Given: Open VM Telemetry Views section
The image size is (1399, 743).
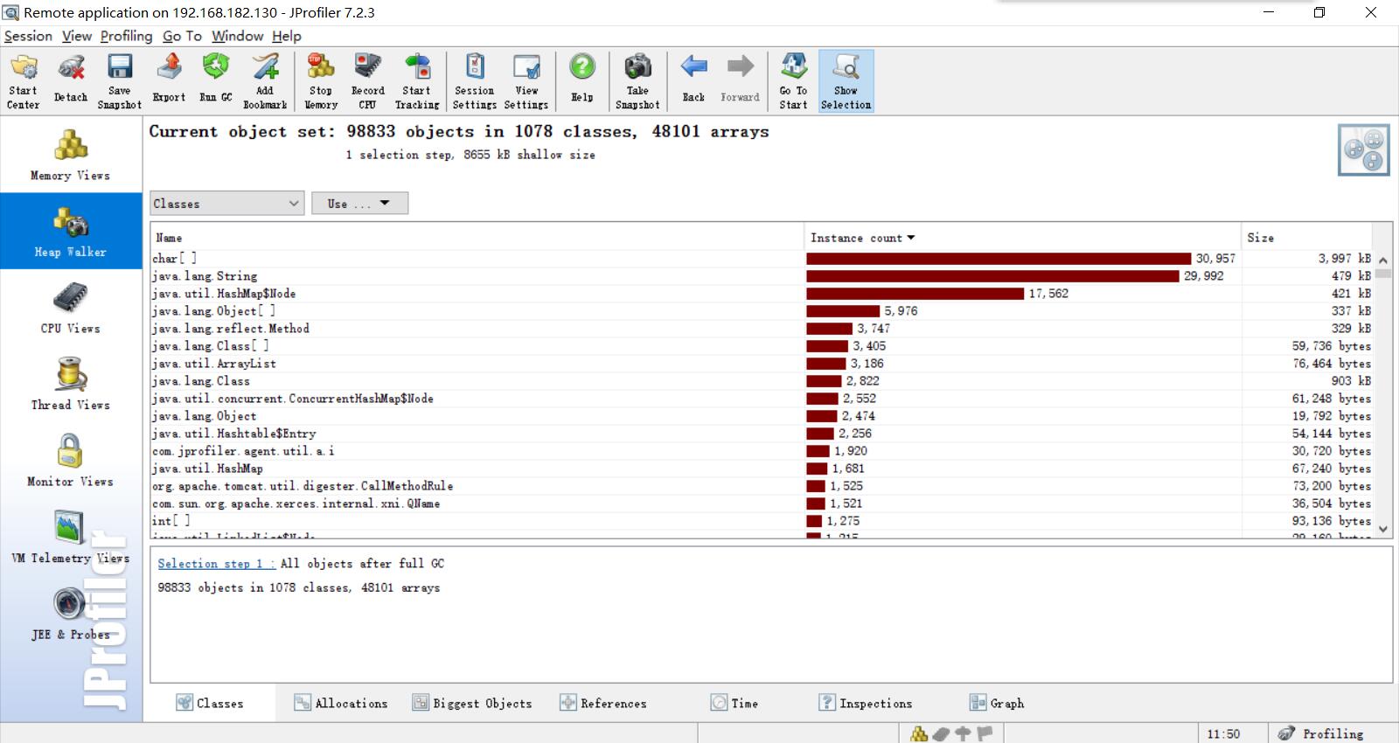Looking at the screenshot, I should tap(71, 537).
